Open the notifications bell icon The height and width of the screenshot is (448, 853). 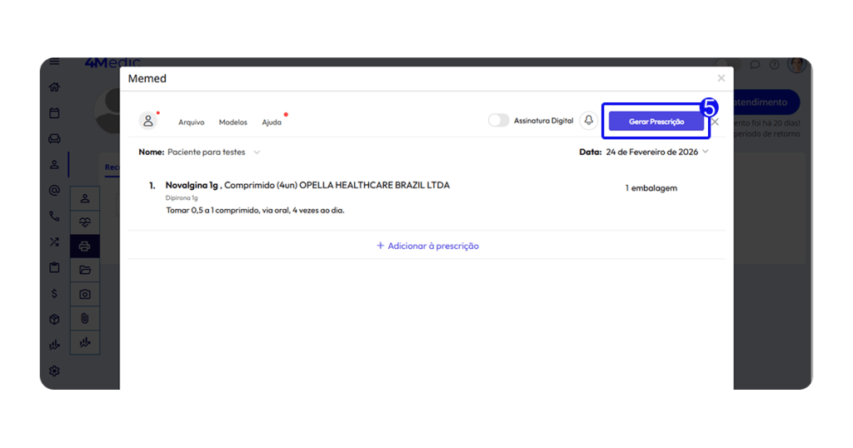click(589, 121)
